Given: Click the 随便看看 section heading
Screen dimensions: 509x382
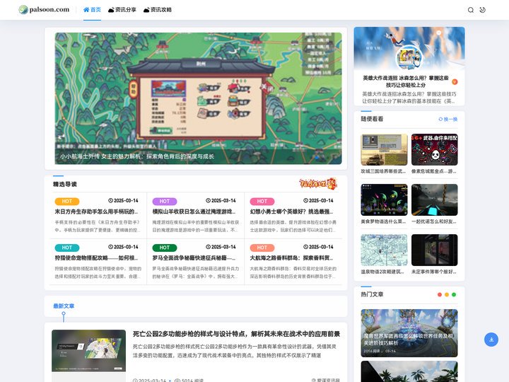Looking at the screenshot, I should [x=372, y=119].
